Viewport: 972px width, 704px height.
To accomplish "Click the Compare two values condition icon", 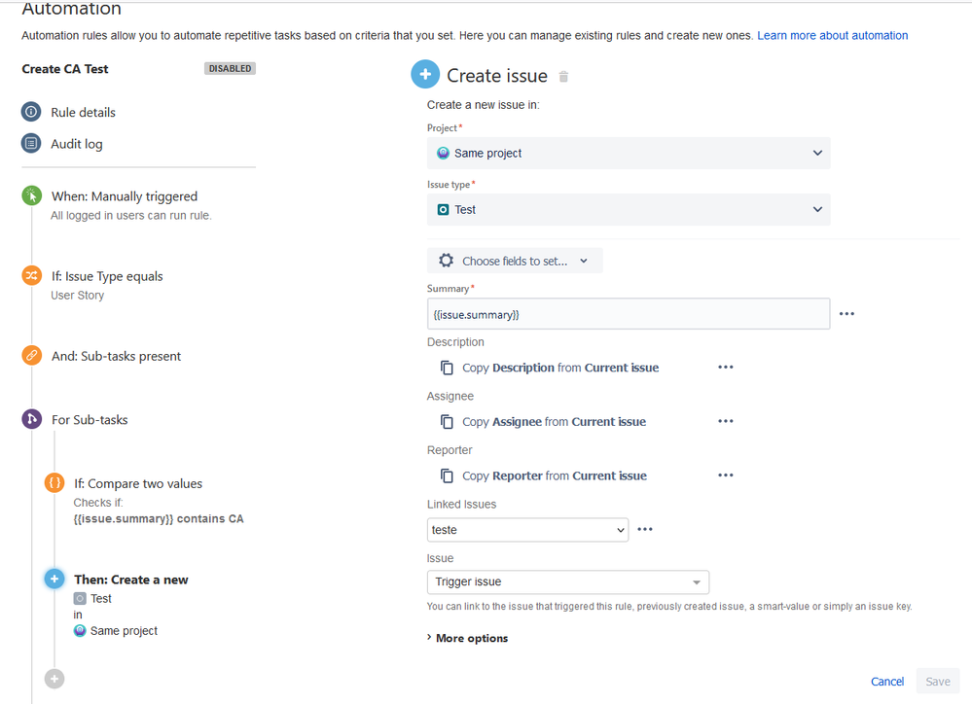I will coord(54,482).
